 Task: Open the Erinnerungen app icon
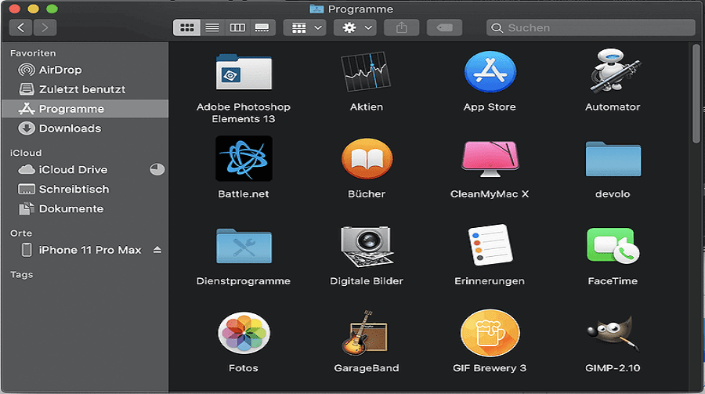click(x=490, y=245)
